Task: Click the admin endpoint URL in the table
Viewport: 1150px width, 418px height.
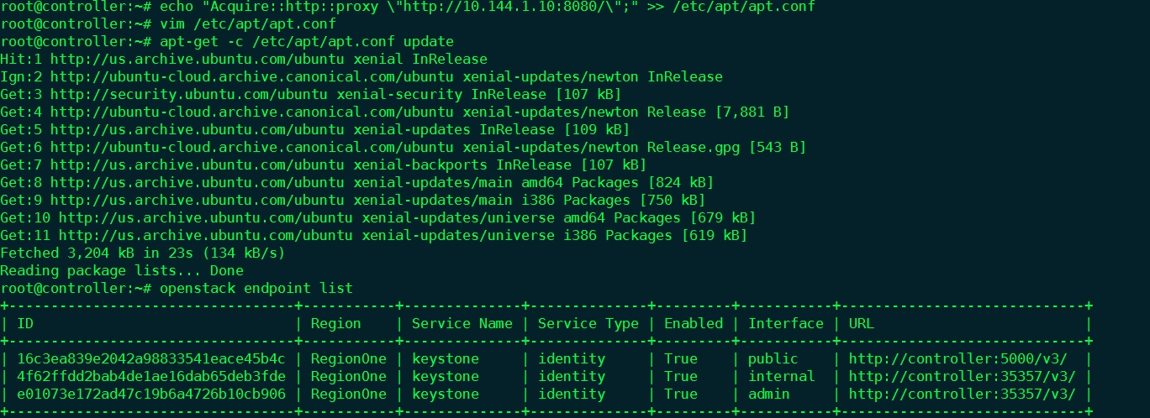Action: (963, 394)
